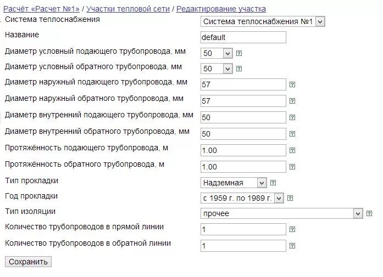383x277 pixels.
Task: Click help icon beside supply pipe outer diameter
Action: [x=292, y=84]
